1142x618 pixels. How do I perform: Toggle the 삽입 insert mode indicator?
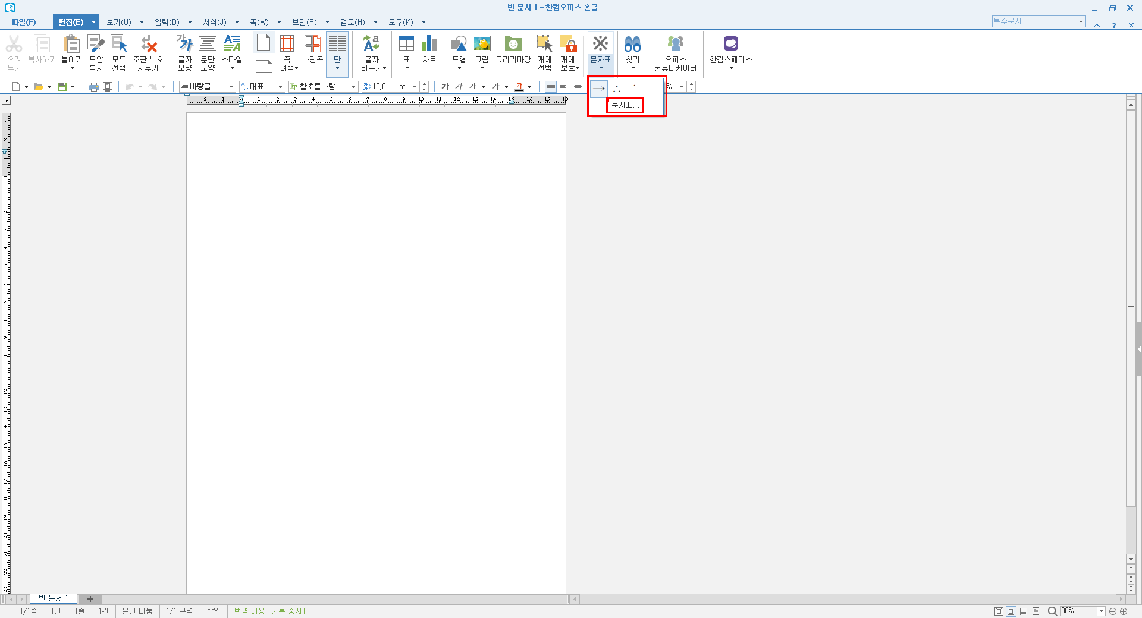tap(213, 611)
